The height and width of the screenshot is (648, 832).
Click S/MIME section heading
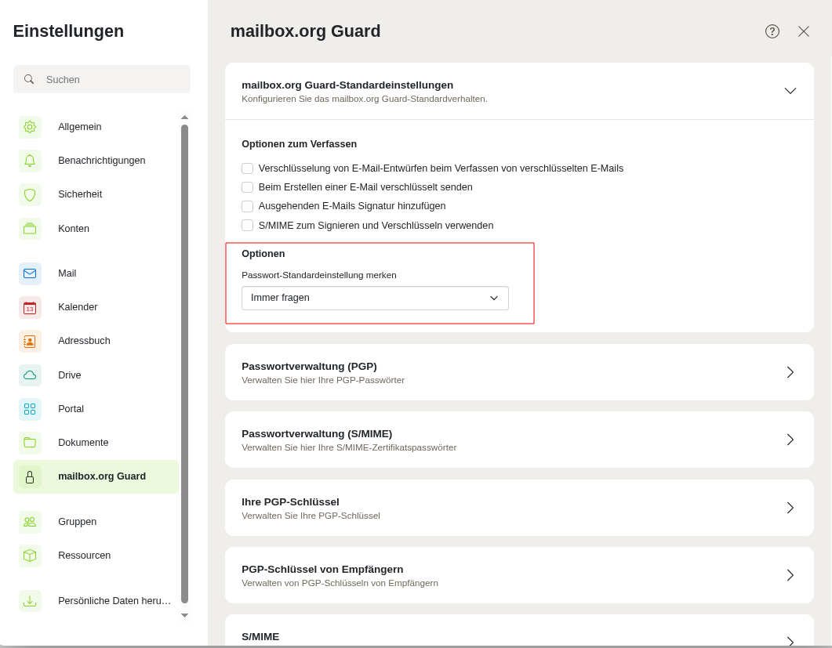(260, 636)
